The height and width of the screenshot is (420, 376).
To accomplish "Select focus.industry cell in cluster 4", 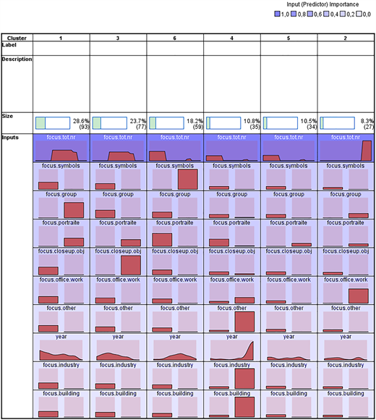I will point(232,376).
